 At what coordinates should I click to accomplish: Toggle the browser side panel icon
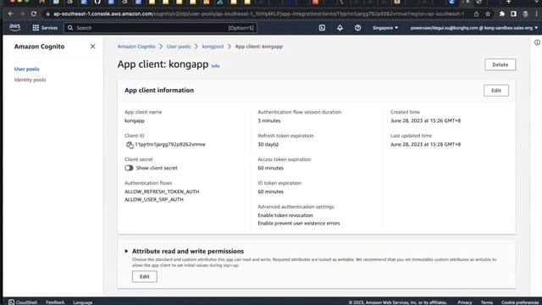coord(514,14)
